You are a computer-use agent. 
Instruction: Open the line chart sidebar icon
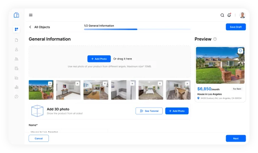point(17,78)
